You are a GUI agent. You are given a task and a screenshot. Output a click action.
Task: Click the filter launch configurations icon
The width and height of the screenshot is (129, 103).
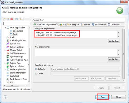pos(20,19)
